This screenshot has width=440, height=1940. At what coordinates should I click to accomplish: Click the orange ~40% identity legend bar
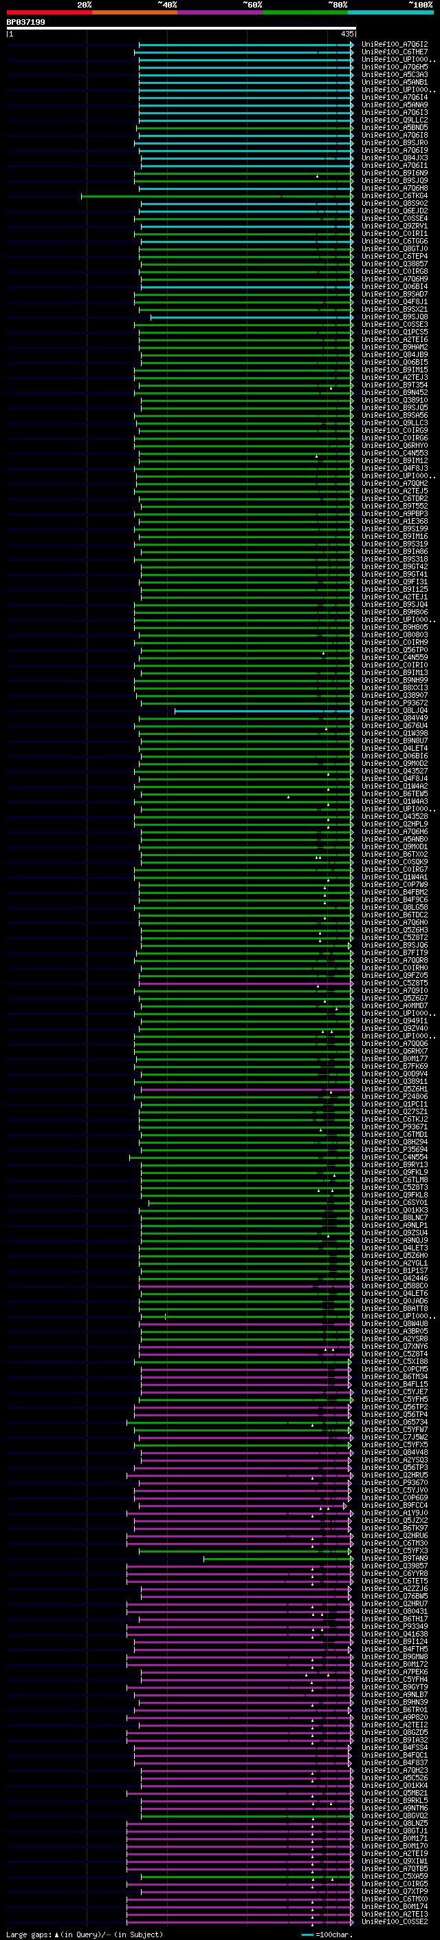coord(135,12)
